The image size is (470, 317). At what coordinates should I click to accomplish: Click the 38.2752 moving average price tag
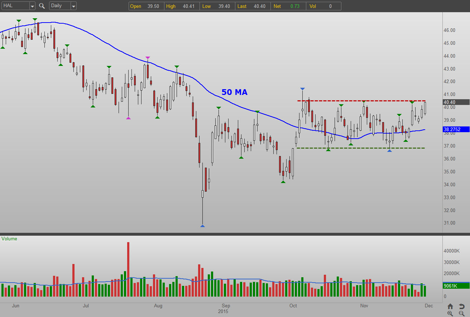tap(456, 129)
